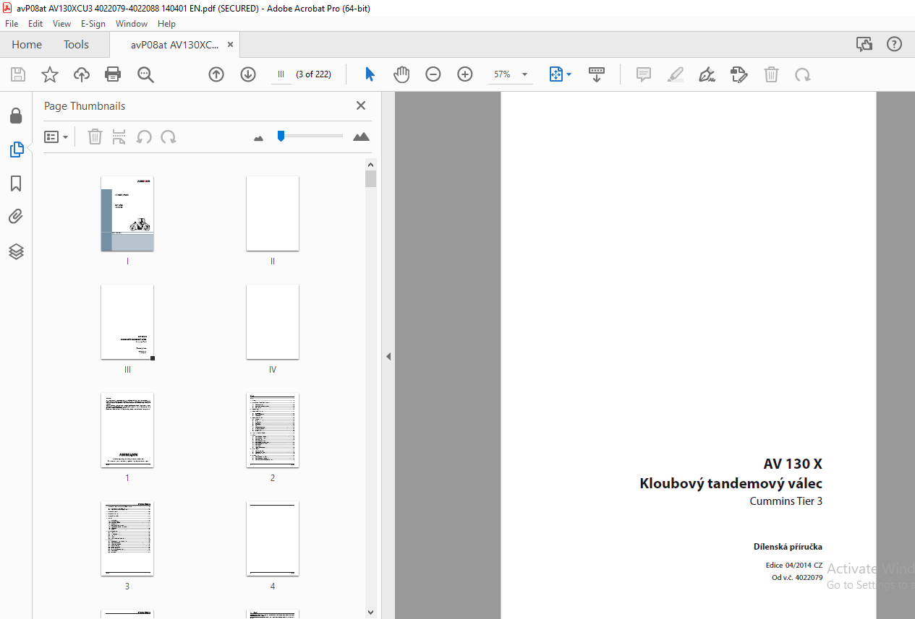Screen dimensions: 915x619
Task: Go to the next page arrow
Action: (x=248, y=74)
